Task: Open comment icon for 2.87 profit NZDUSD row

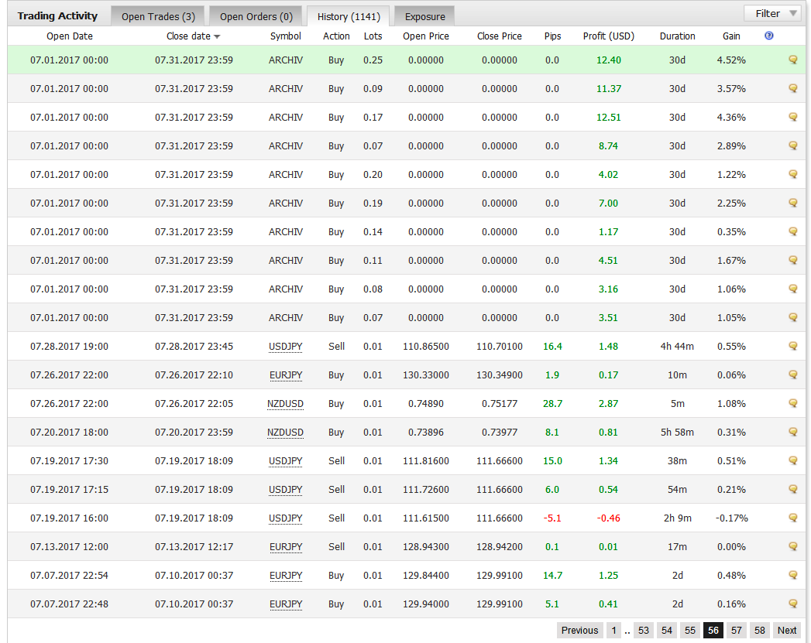Action: pyautogui.click(x=792, y=403)
